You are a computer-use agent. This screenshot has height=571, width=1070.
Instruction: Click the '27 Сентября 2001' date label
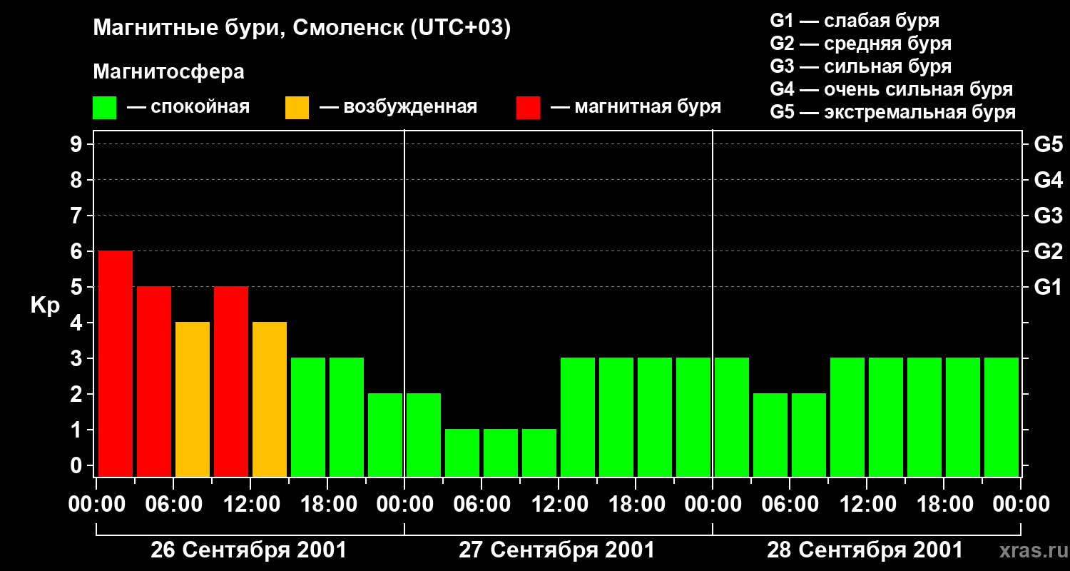556,550
